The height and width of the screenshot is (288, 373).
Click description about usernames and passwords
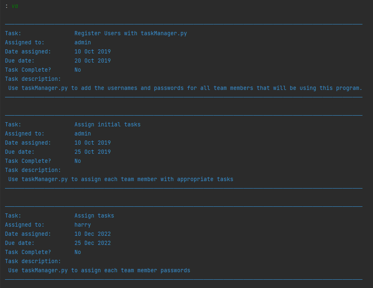point(185,88)
